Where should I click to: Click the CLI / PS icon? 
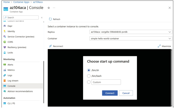[x=5, y=103]
